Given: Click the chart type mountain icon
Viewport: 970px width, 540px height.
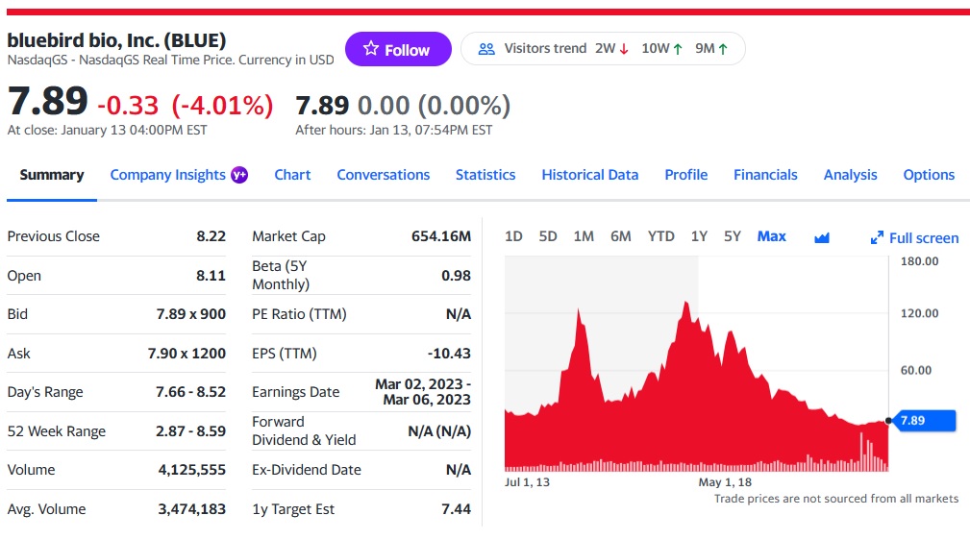Looking at the screenshot, I should click(821, 237).
